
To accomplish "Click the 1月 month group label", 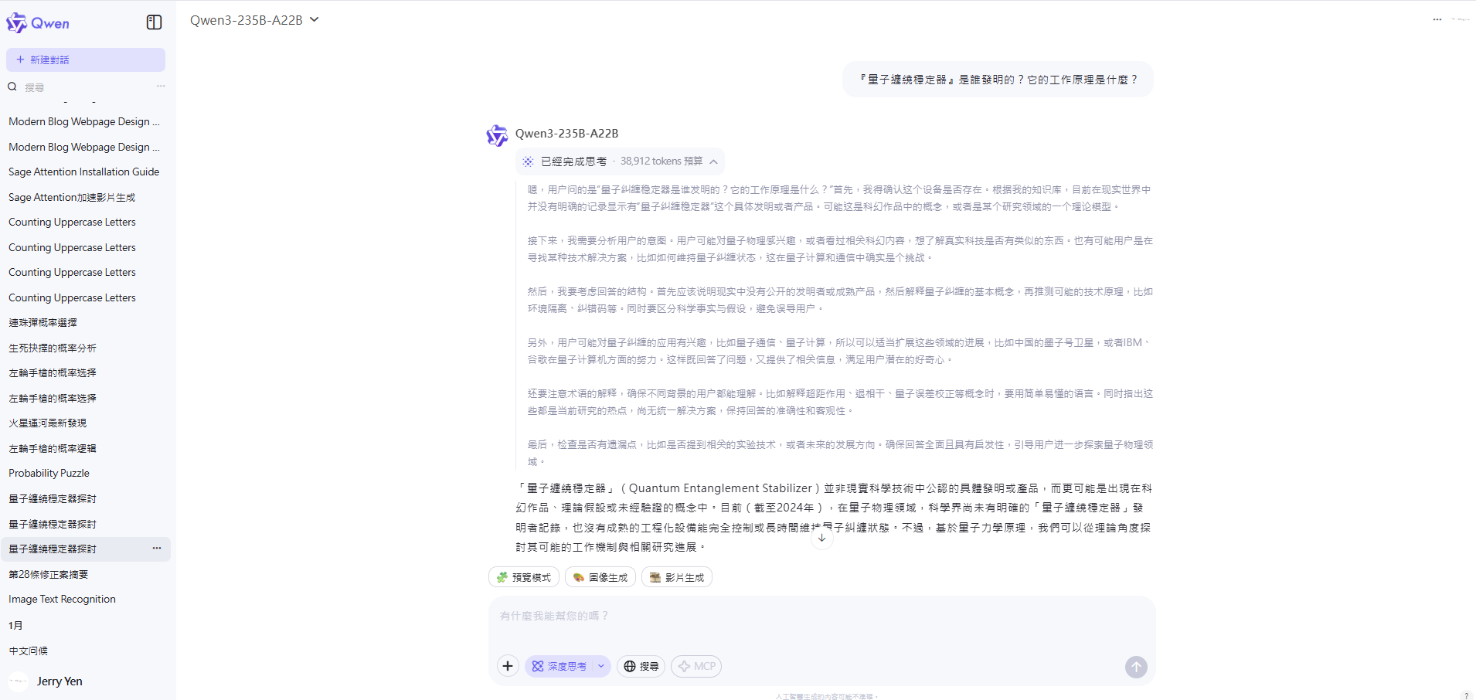I will click(15, 625).
